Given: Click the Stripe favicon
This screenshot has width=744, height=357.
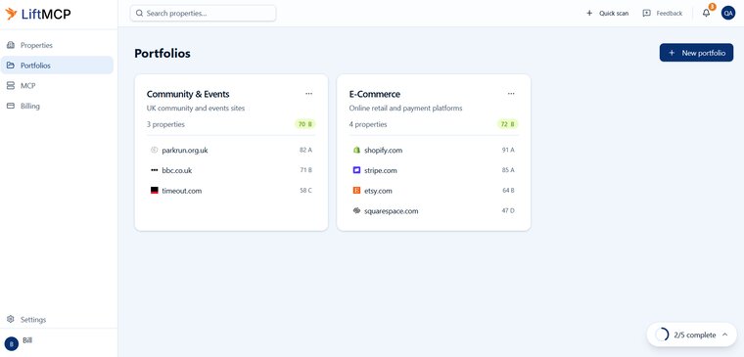Looking at the screenshot, I should pos(356,170).
